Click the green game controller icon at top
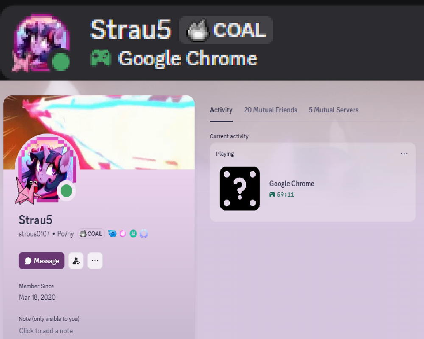This screenshot has height=339, width=424. [x=100, y=58]
